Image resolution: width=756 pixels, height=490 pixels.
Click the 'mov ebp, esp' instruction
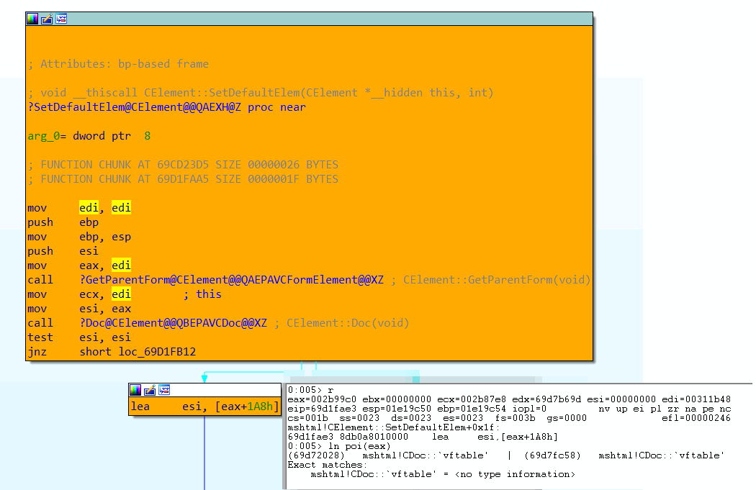[x=79, y=237]
